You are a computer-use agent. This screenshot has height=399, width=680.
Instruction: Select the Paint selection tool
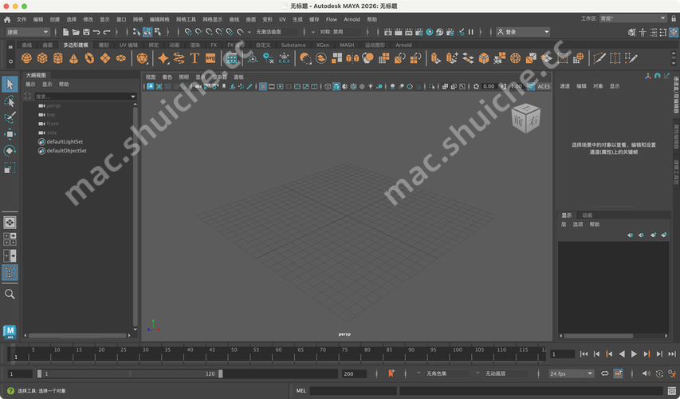click(10, 117)
